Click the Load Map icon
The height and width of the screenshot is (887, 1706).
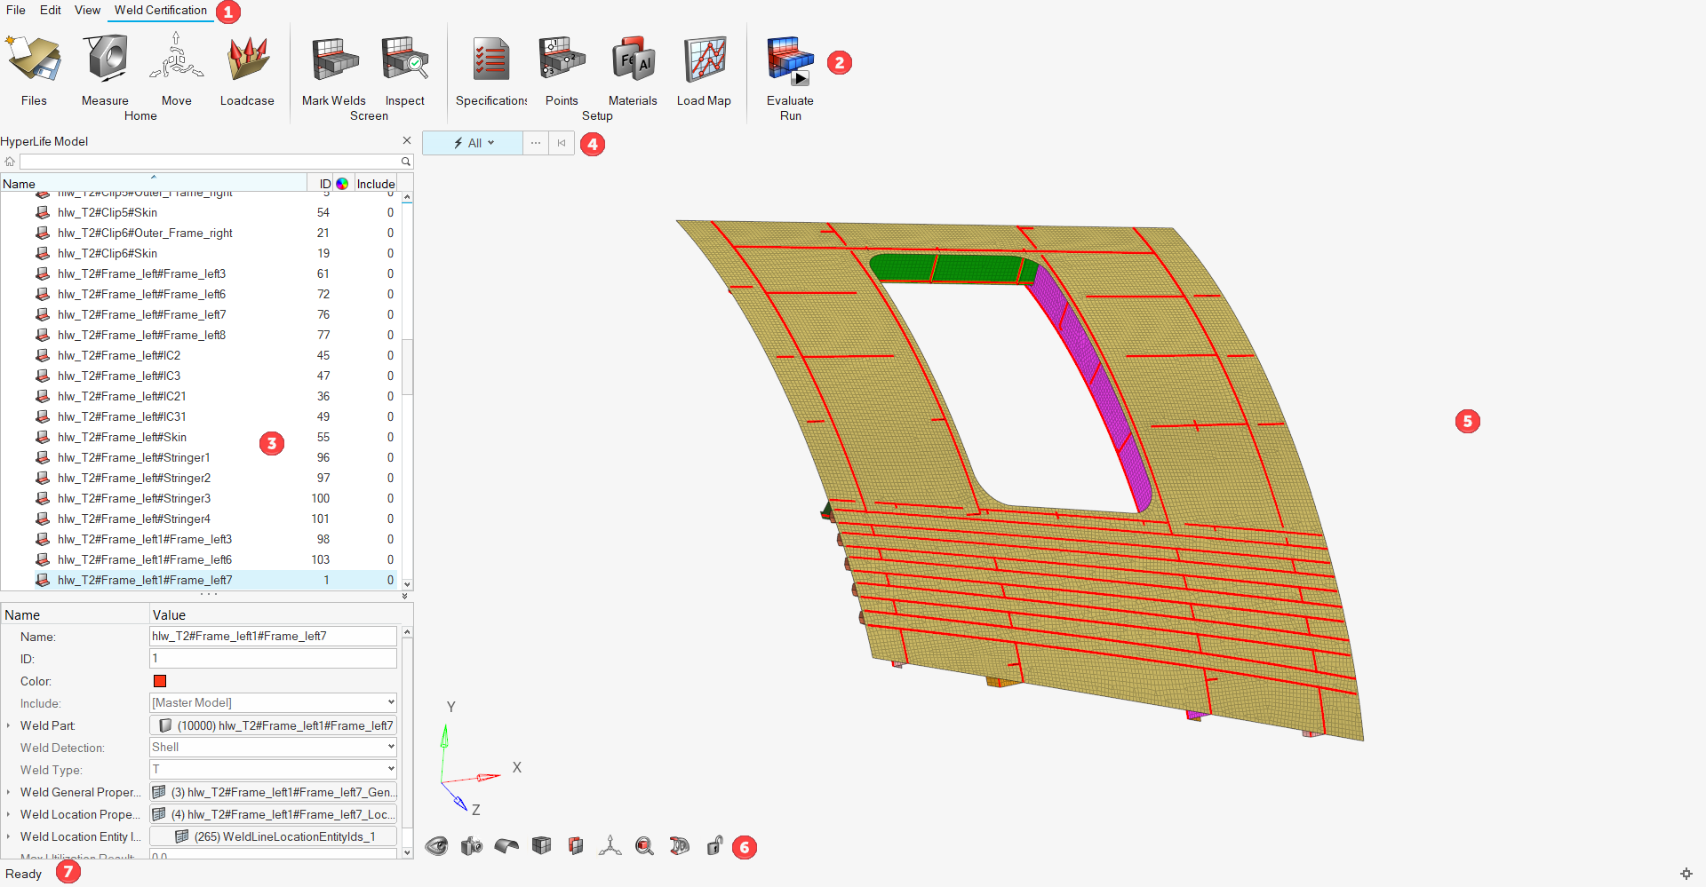704,59
